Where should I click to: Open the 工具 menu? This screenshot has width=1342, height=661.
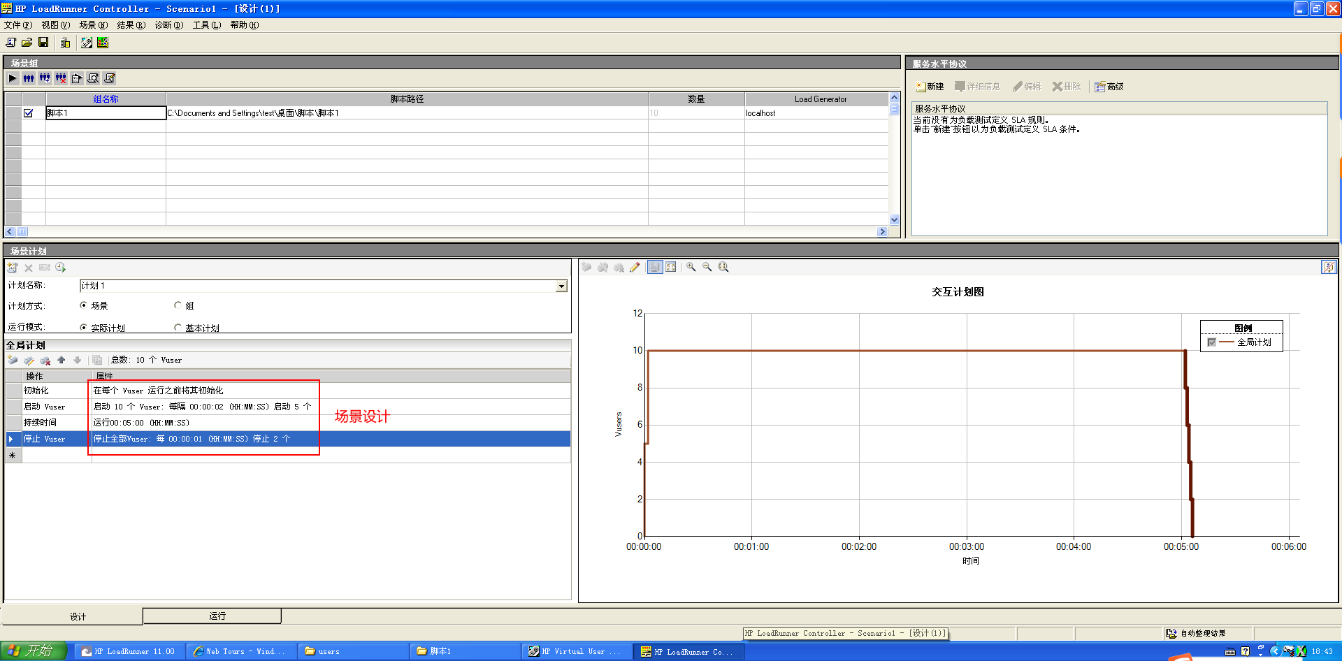tap(206, 25)
